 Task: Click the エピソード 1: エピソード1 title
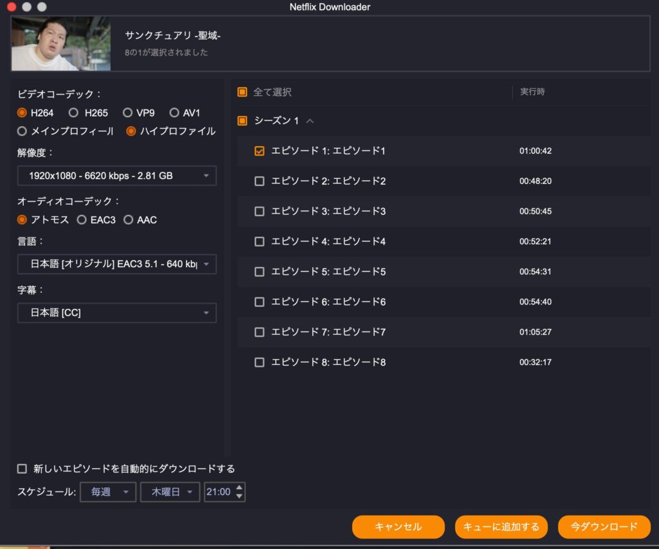[328, 151]
